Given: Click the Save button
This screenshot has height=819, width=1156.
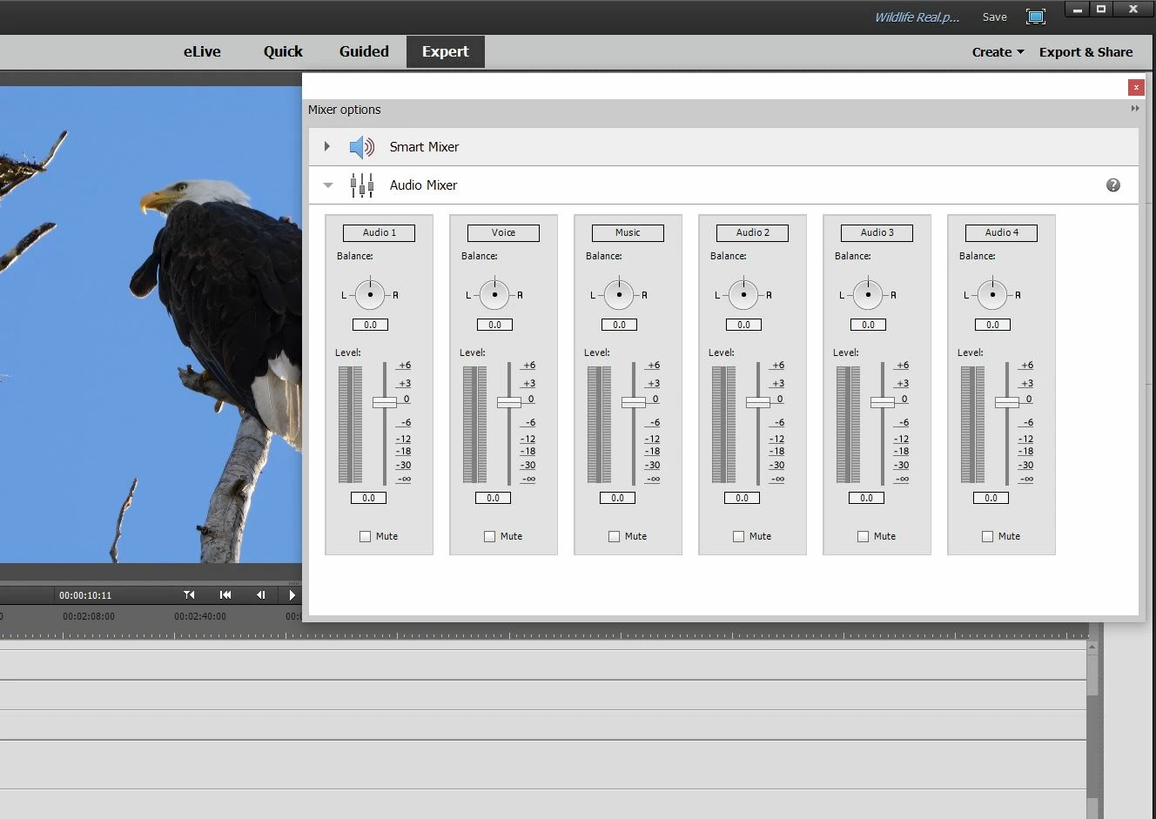Looking at the screenshot, I should 994,17.
